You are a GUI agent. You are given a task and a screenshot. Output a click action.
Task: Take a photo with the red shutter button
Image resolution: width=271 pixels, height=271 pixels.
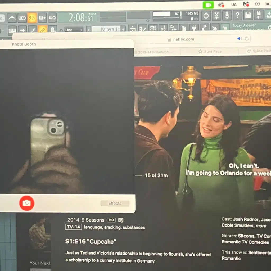click(27, 203)
